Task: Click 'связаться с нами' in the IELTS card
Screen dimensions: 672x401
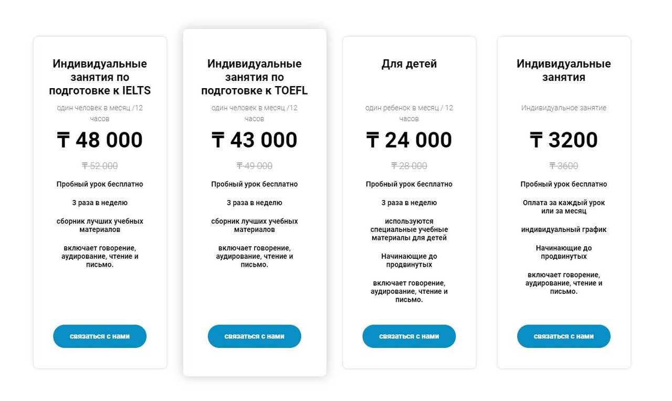Action: click(x=100, y=336)
